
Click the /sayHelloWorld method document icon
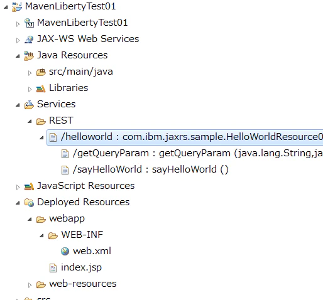point(65,170)
